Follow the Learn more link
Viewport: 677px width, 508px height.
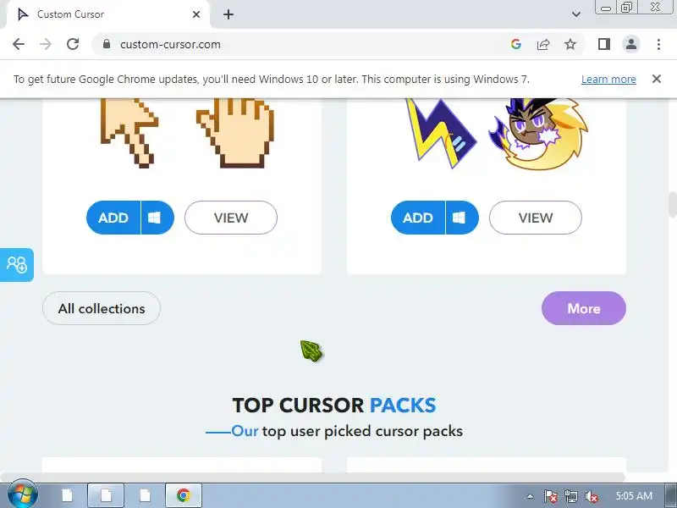608,80
